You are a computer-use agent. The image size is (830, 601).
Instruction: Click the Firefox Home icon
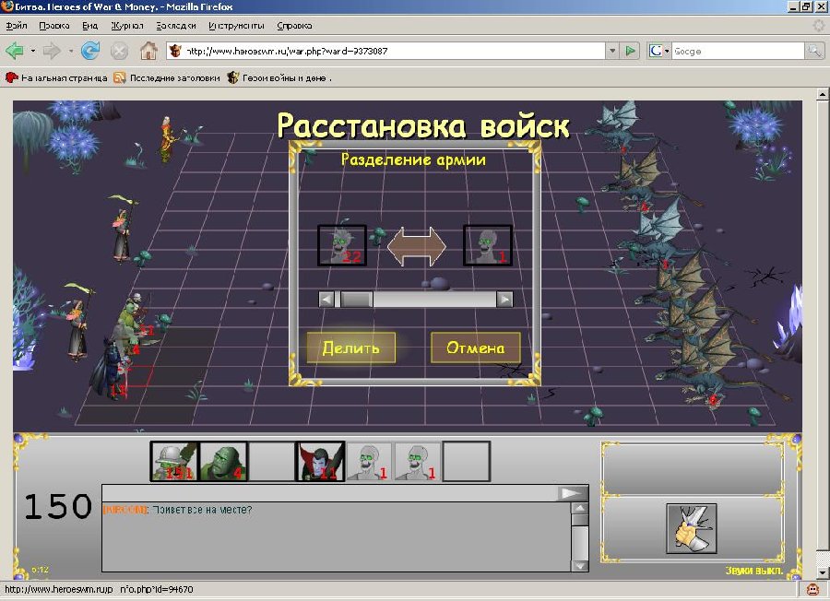[148, 51]
